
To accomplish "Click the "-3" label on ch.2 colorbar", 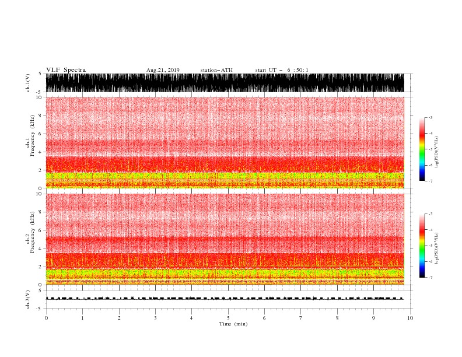I will pos(430,214).
